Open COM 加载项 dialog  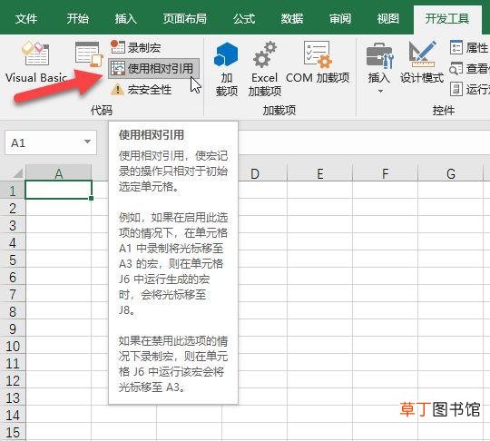click(x=318, y=63)
